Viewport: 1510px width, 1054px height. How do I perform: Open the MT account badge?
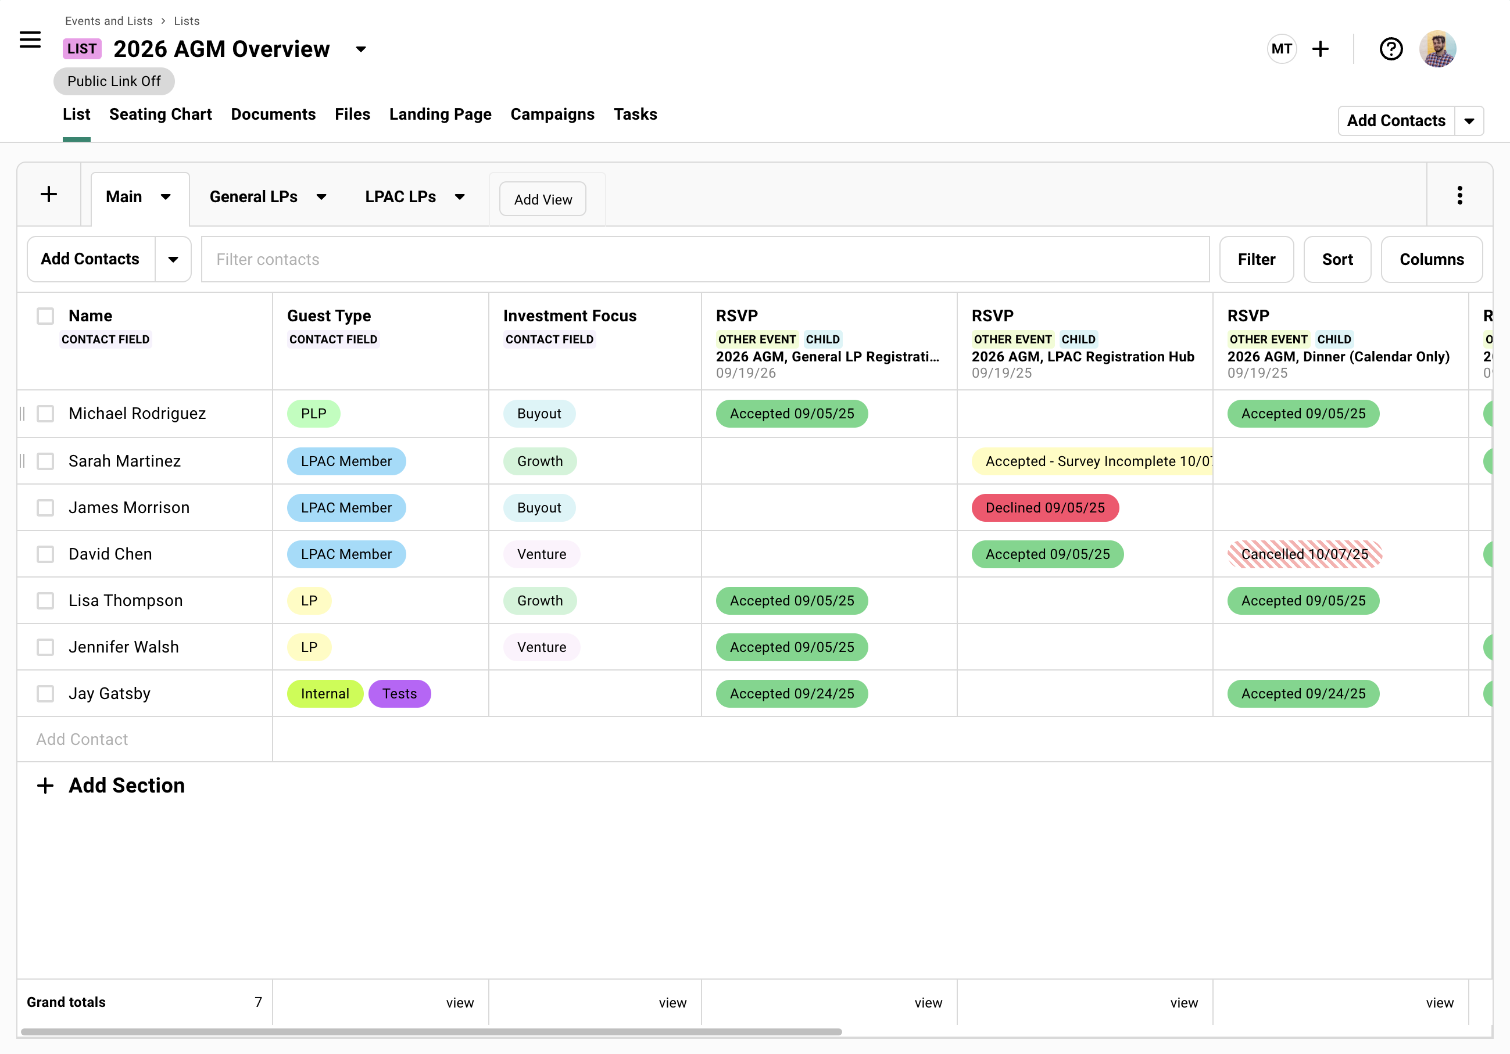click(x=1282, y=48)
